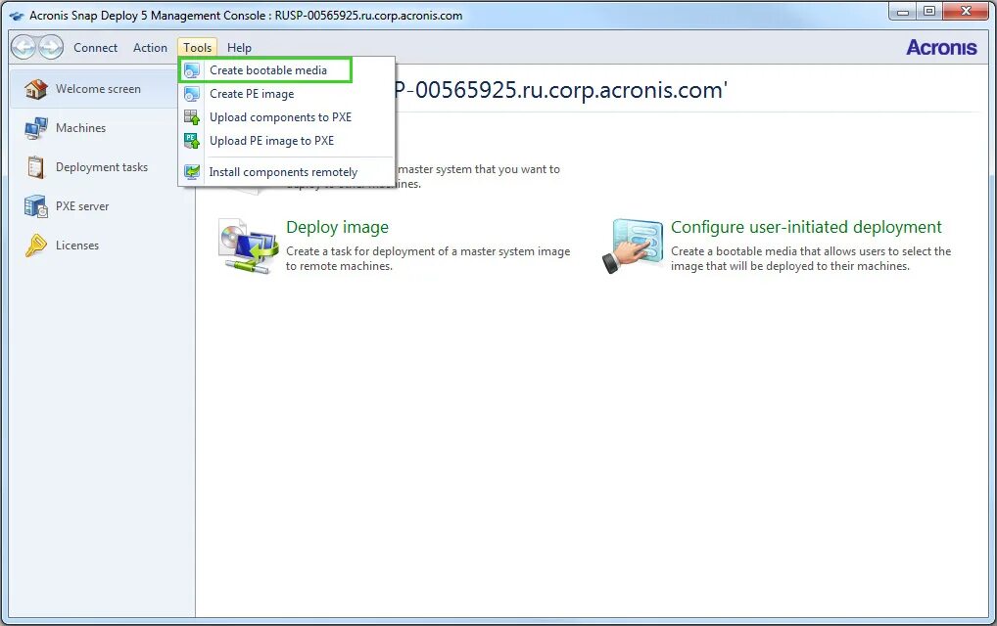Image resolution: width=997 pixels, height=626 pixels.
Task: Click the Deployment tasks clipboard icon
Action: [x=35, y=167]
